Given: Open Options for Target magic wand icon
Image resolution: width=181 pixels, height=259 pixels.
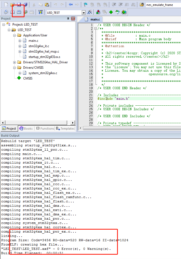Looking at the screenshot, I should [x=90, y=12].
